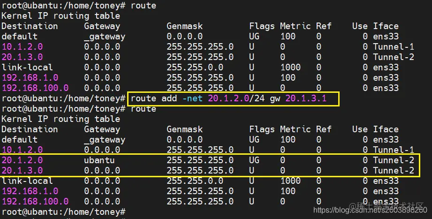Screen dimensions: 432x219
Task: Click the csdn blog URL watermark
Action: pos(370,211)
